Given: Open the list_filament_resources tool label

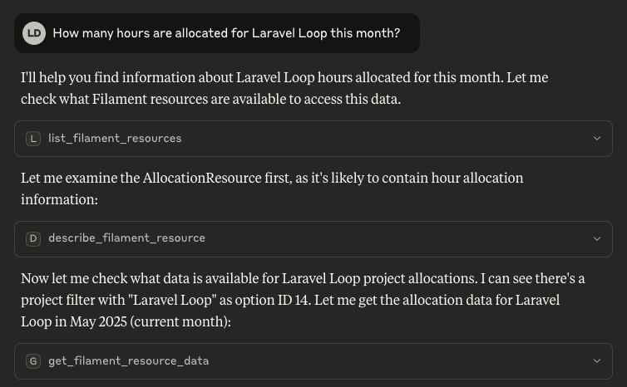Looking at the screenshot, I should 115,138.
